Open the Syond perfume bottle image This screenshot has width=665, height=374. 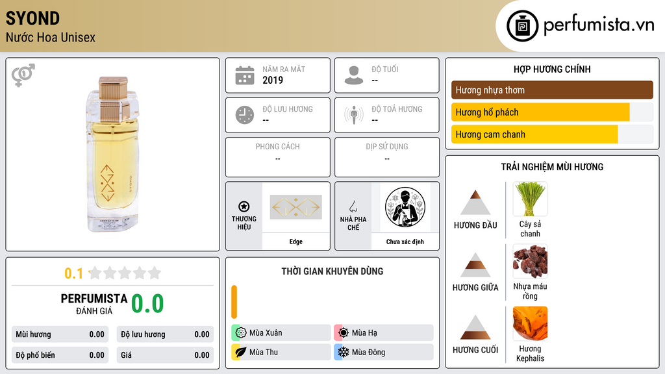[112, 155]
